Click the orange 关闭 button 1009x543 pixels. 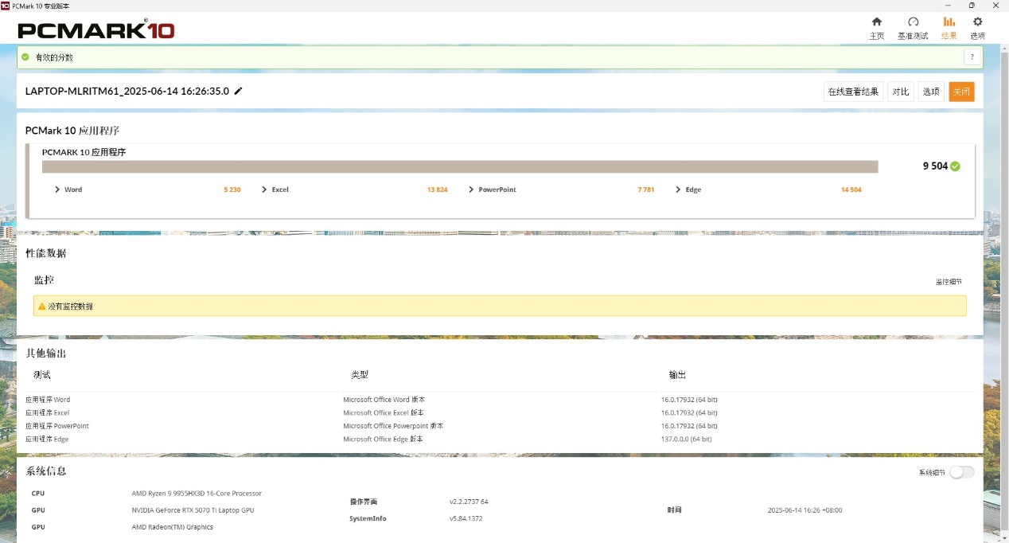tap(961, 92)
